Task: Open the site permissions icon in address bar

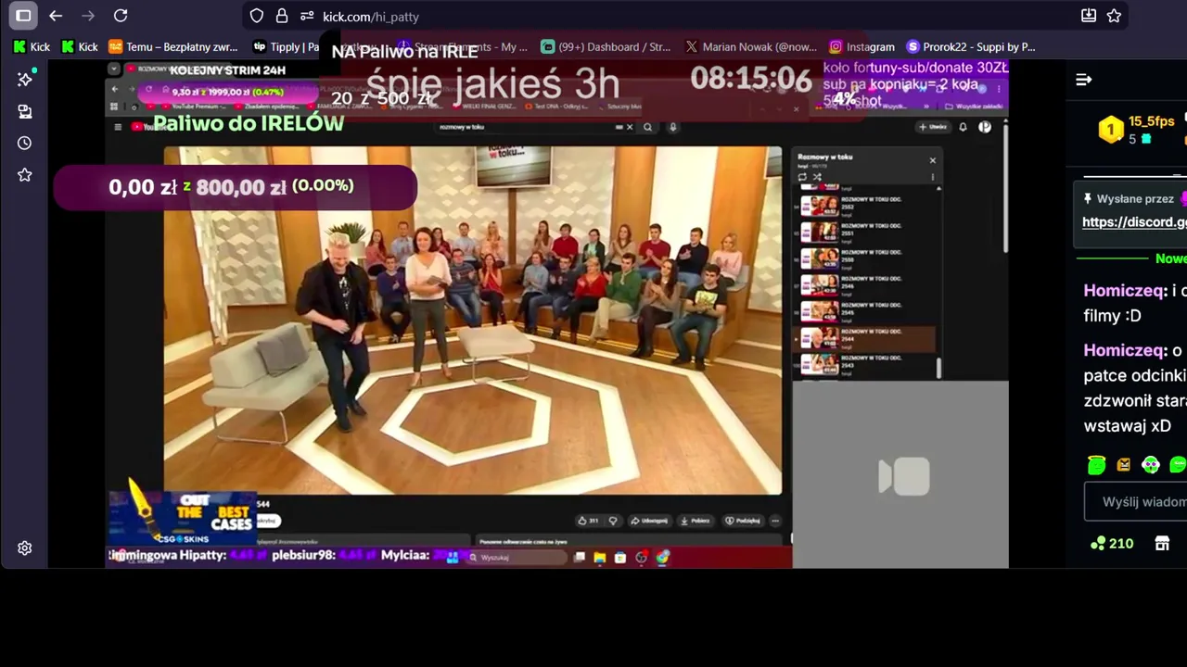Action: pyautogui.click(x=306, y=16)
